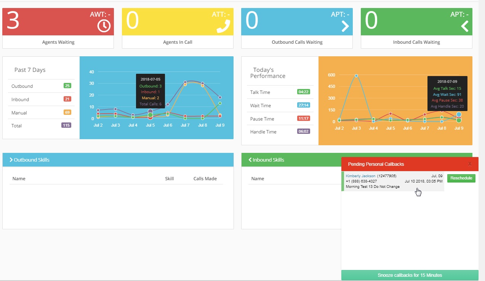Click the orange Manual count badge 69
485x281 pixels.
click(67, 113)
